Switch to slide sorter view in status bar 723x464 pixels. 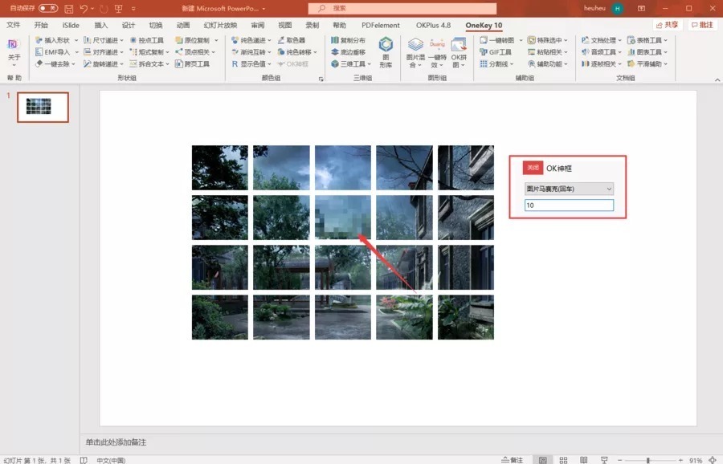point(565,460)
